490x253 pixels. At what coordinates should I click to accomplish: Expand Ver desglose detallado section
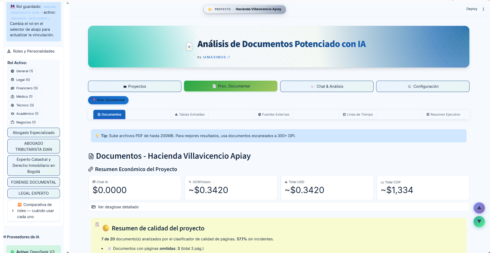[x=279, y=207]
